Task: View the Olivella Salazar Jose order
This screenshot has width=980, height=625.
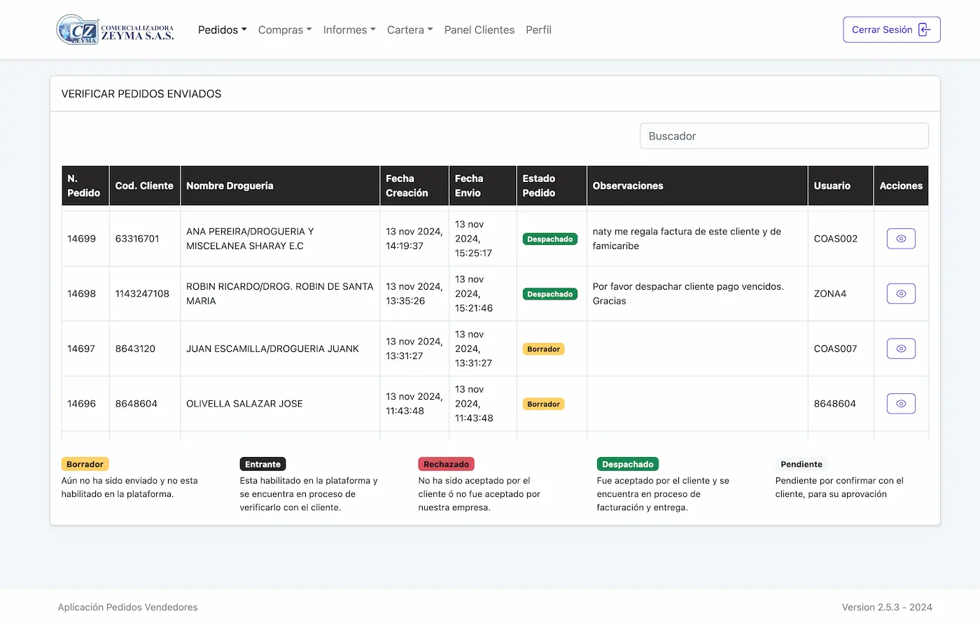Action: (x=901, y=404)
